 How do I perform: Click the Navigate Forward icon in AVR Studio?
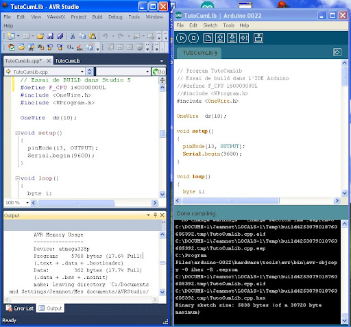tap(151, 36)
